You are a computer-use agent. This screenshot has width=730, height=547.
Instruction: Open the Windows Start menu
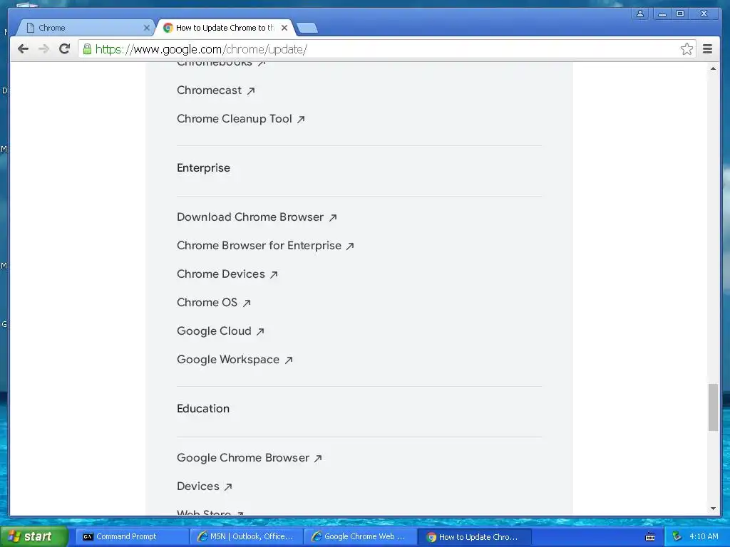(34, 536)
